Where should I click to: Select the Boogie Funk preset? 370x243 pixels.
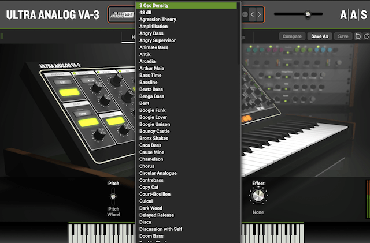click(x=186, y=110)
